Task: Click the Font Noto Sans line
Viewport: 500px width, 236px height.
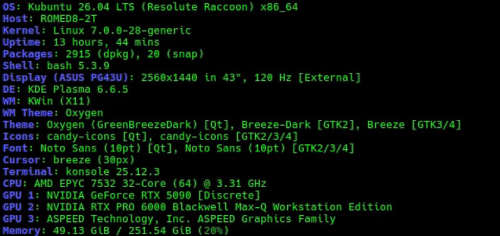Action: 178,148
